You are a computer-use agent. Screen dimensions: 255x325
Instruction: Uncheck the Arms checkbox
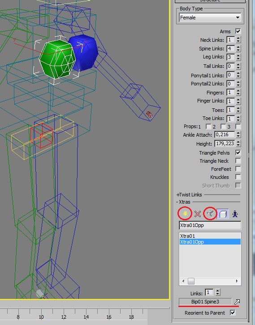coord(238,31)
